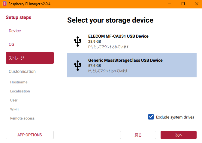Open Hostname customisation sub-step
Viewport: 202px width, 143px height.
[x=19, y=82]
